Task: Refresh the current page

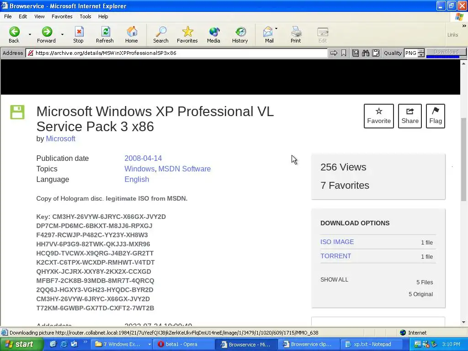Action: coord(105,35)
